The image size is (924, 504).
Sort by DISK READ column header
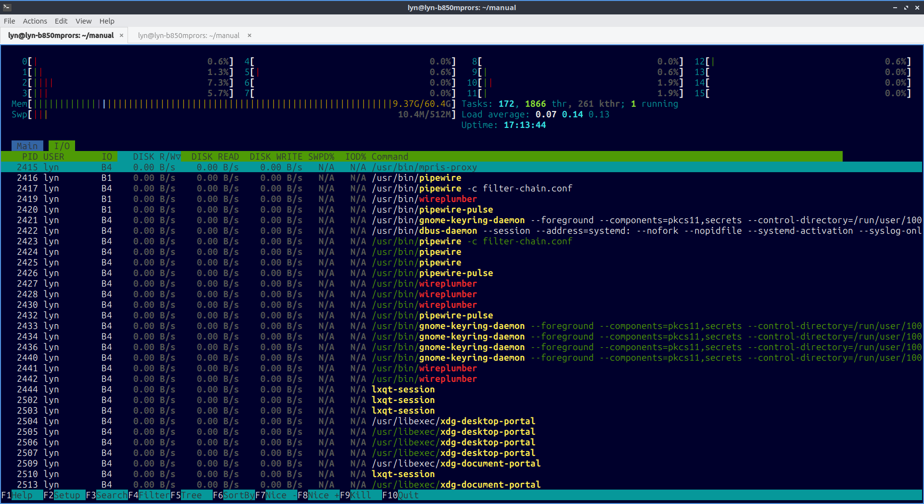[215, 157]
